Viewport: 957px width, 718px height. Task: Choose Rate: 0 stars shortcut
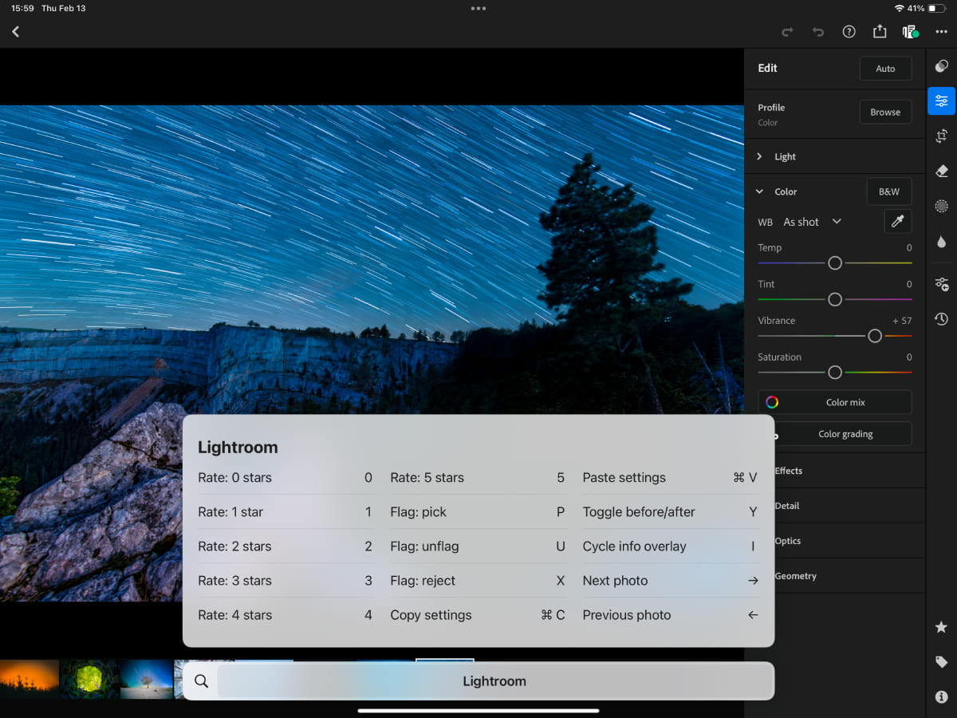286,478
